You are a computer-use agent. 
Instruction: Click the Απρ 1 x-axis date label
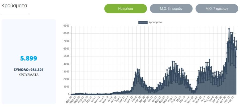click(171, 99)
